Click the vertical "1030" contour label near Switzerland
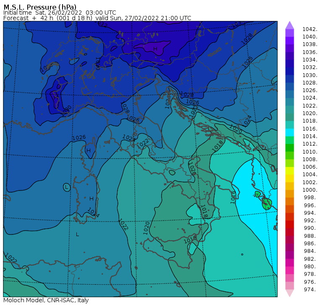319x306 pixels. [x=98, y=64]
